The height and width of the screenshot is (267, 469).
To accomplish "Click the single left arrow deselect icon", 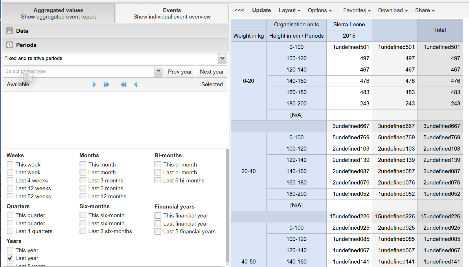I will (136, 85).
